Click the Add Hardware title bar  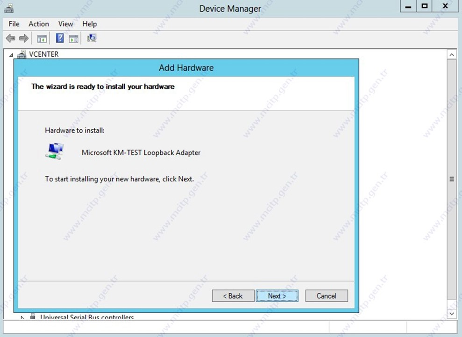click(x=186, y=68)
